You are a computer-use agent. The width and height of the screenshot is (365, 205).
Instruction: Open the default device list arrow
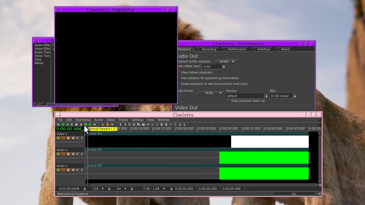pos(266,96)
